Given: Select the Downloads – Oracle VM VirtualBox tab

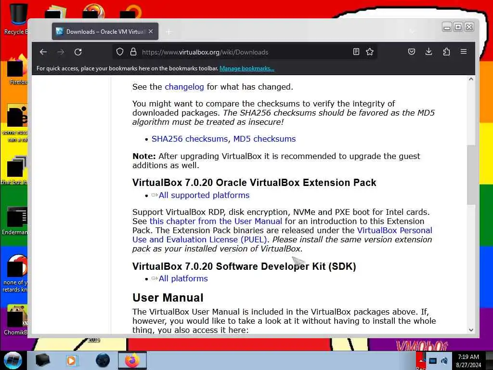Looking at the screenshot, I should click(105, 31).
